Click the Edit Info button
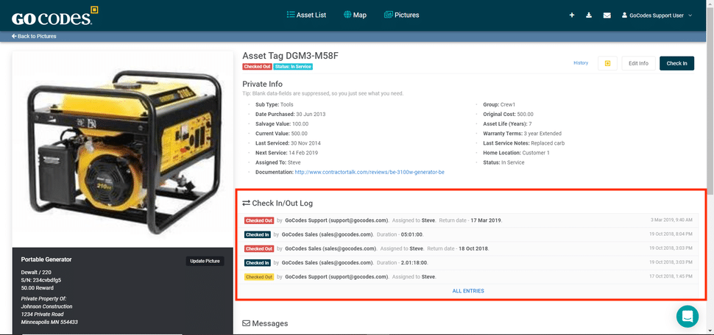Viewport: 714px width, 335px height. coord(638,63)
